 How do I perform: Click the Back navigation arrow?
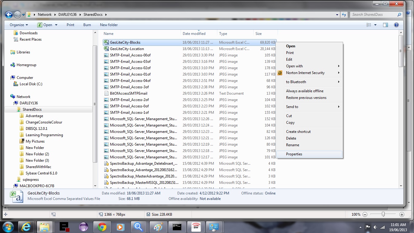click(9, 15)
